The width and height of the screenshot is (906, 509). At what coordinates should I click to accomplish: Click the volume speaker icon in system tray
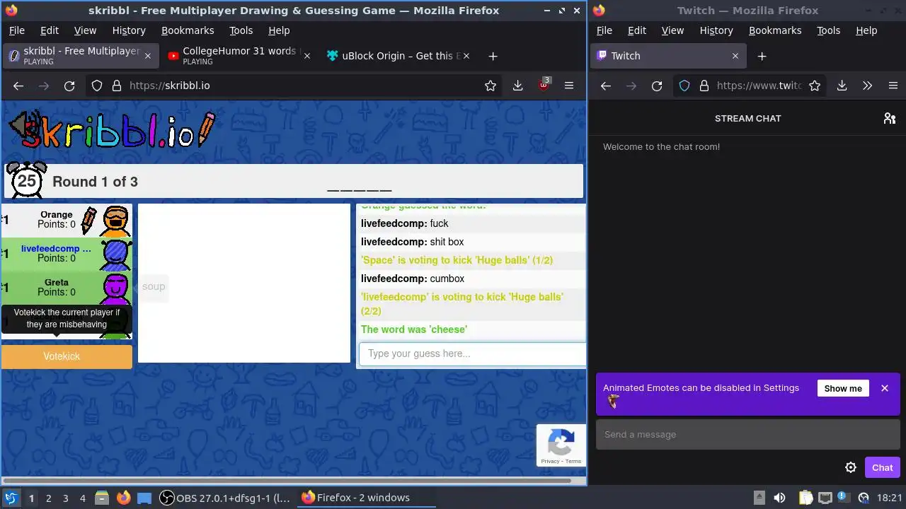(779, 498)
